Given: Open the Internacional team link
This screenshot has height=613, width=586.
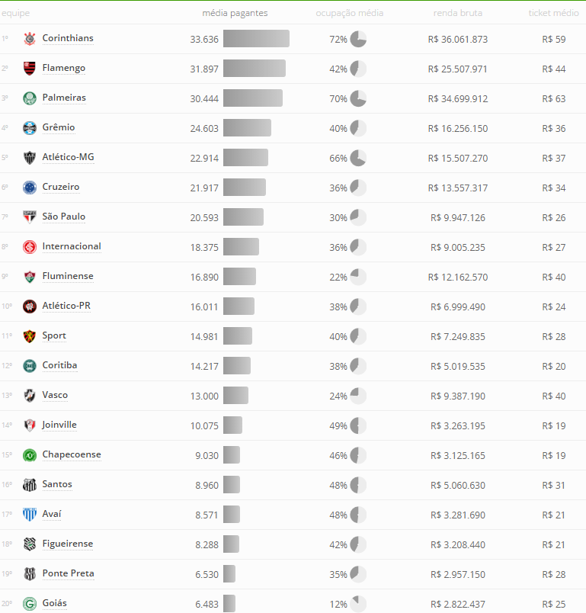Looking at the screenshot, I should [72, 246].
